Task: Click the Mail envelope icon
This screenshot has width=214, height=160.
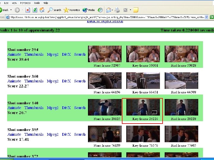Action: tap(108, 10)
